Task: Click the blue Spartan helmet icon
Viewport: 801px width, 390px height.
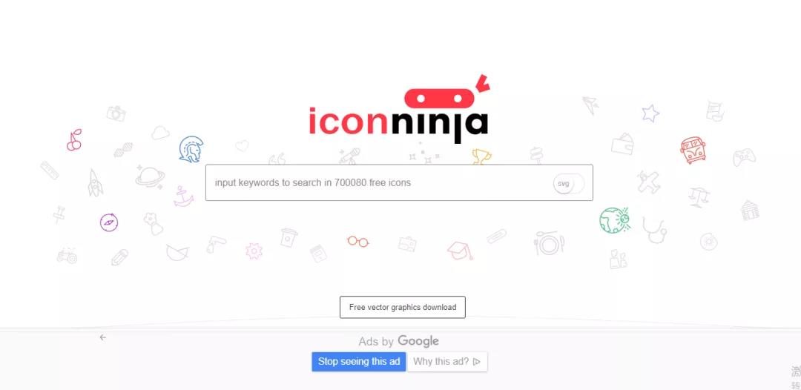Action: coord(191,150)
